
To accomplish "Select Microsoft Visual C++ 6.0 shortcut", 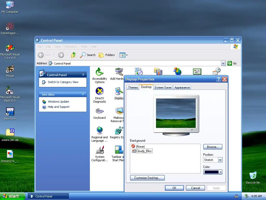I will [x=10, y=52].
